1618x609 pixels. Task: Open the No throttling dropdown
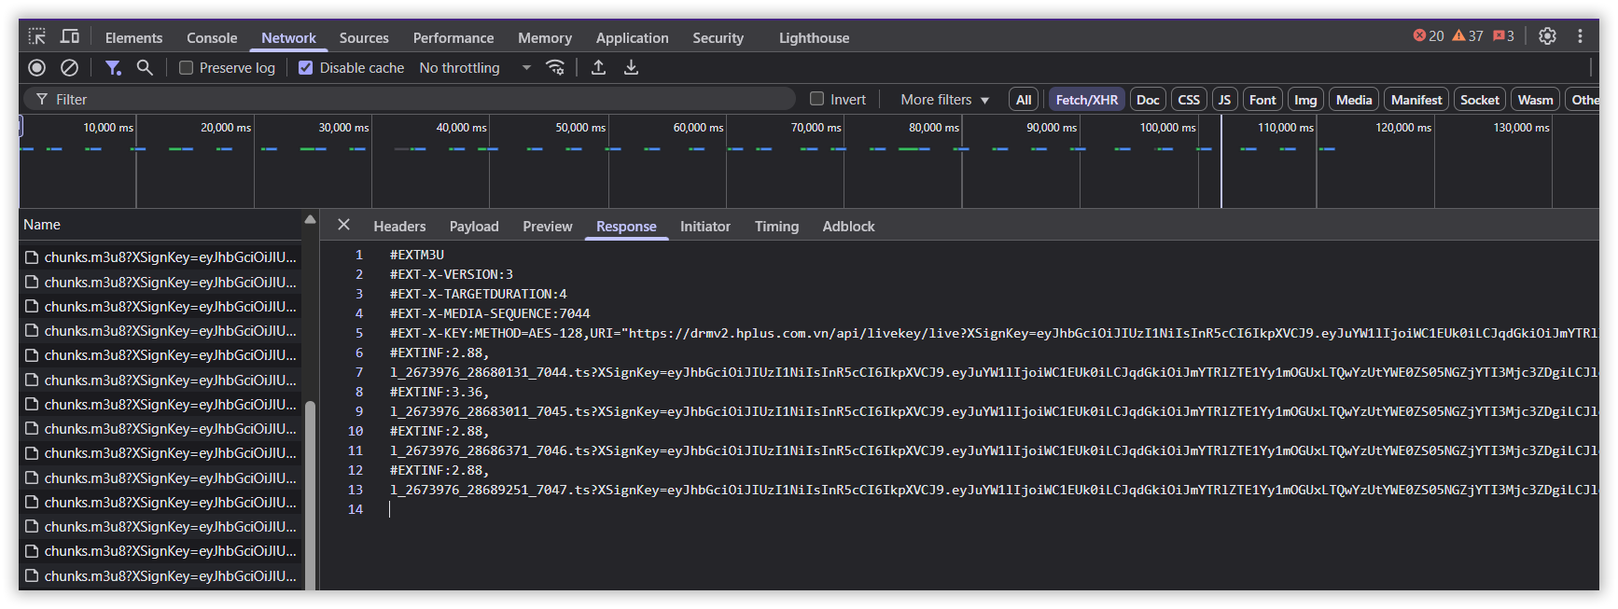[475, 68]
